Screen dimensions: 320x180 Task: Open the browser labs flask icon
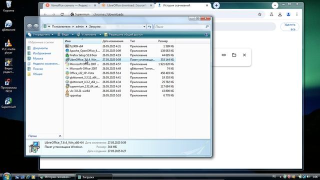tap(271, 14)
